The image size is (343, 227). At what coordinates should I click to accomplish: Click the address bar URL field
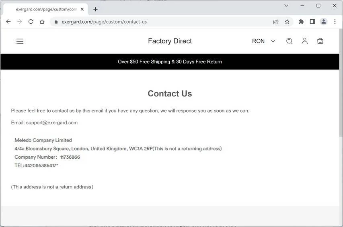click(162, 22)
